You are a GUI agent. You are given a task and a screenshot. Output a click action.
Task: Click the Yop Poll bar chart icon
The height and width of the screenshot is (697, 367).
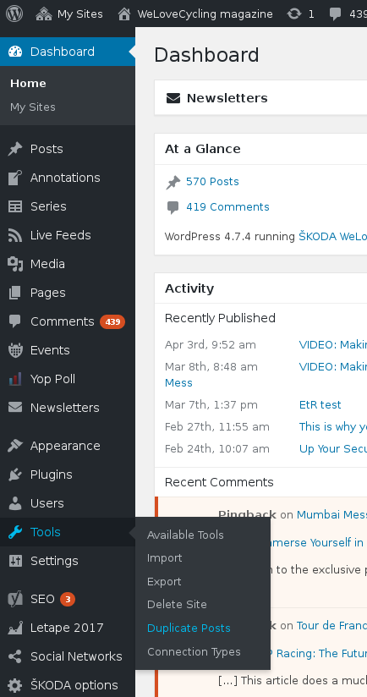pos(15,379)
